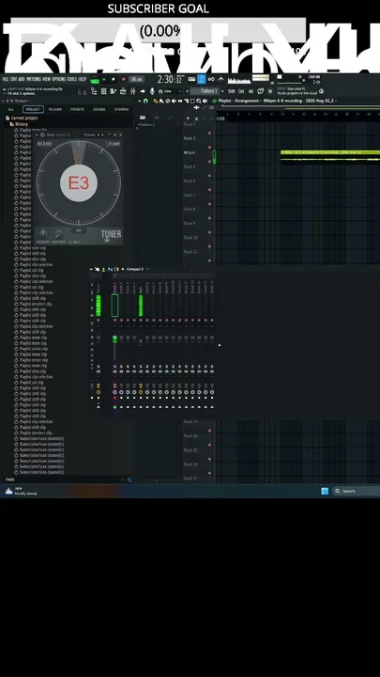Open the Mostly cloudy weather widget

(22, 491)
